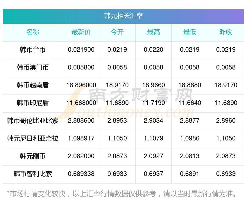Click the row name 韩币越南盾

[33, 85]
